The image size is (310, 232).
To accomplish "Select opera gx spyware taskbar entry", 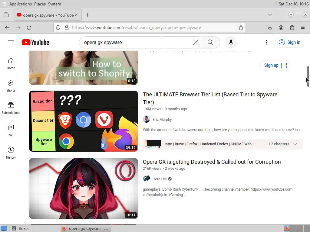I will pos(85,228).
